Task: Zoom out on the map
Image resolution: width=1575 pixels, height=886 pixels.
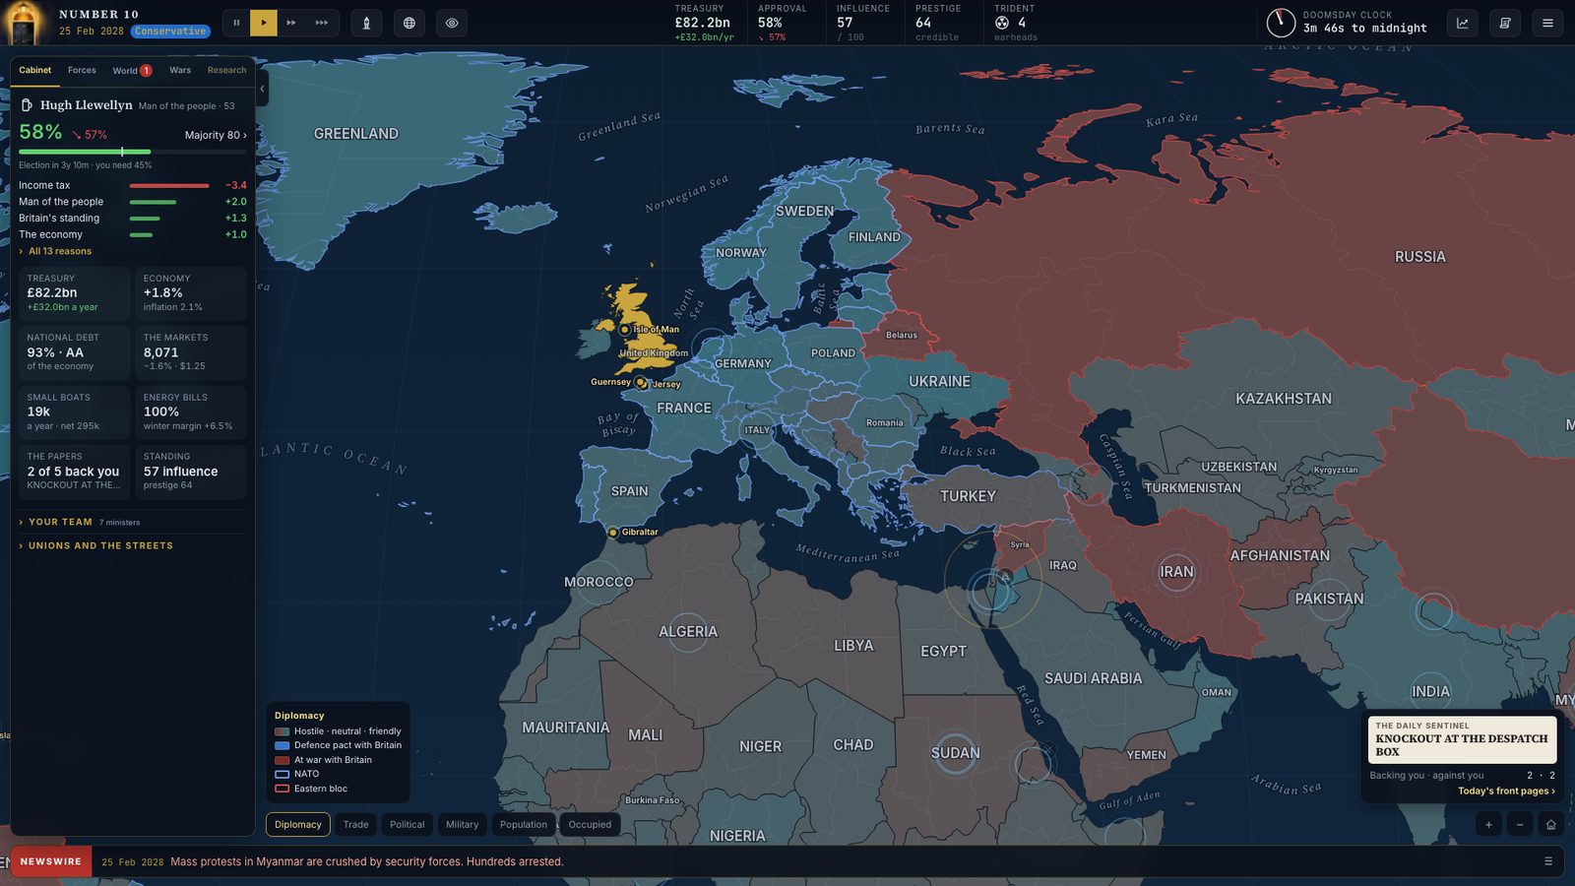Action: (1520, 825)
